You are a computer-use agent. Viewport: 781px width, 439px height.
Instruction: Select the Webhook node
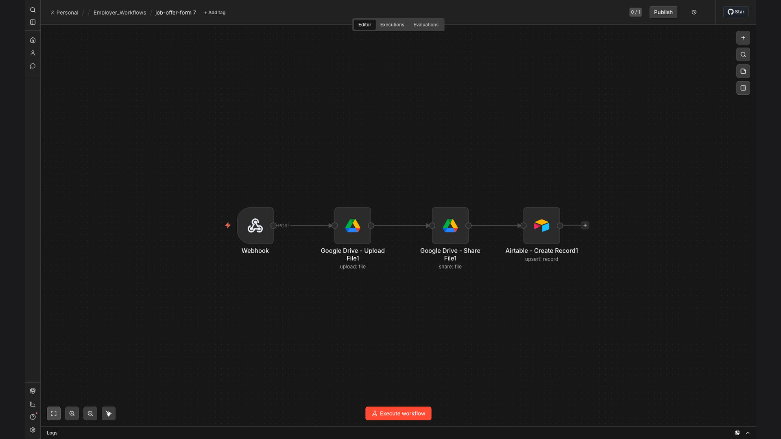tap(255, 226)
